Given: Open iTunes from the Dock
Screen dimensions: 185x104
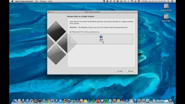Looking at the screenshot, I should click(56, 101).
